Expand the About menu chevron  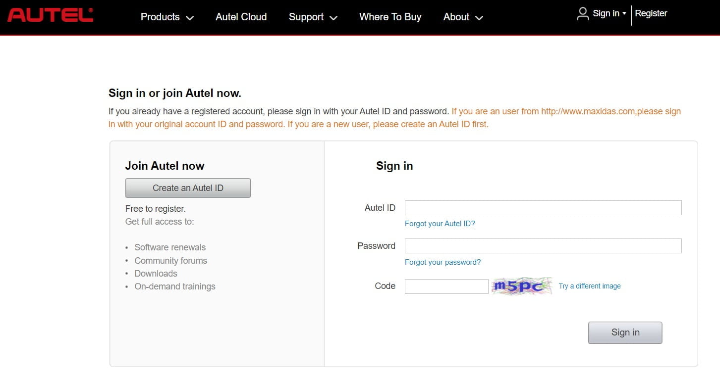tap(479, 18)
